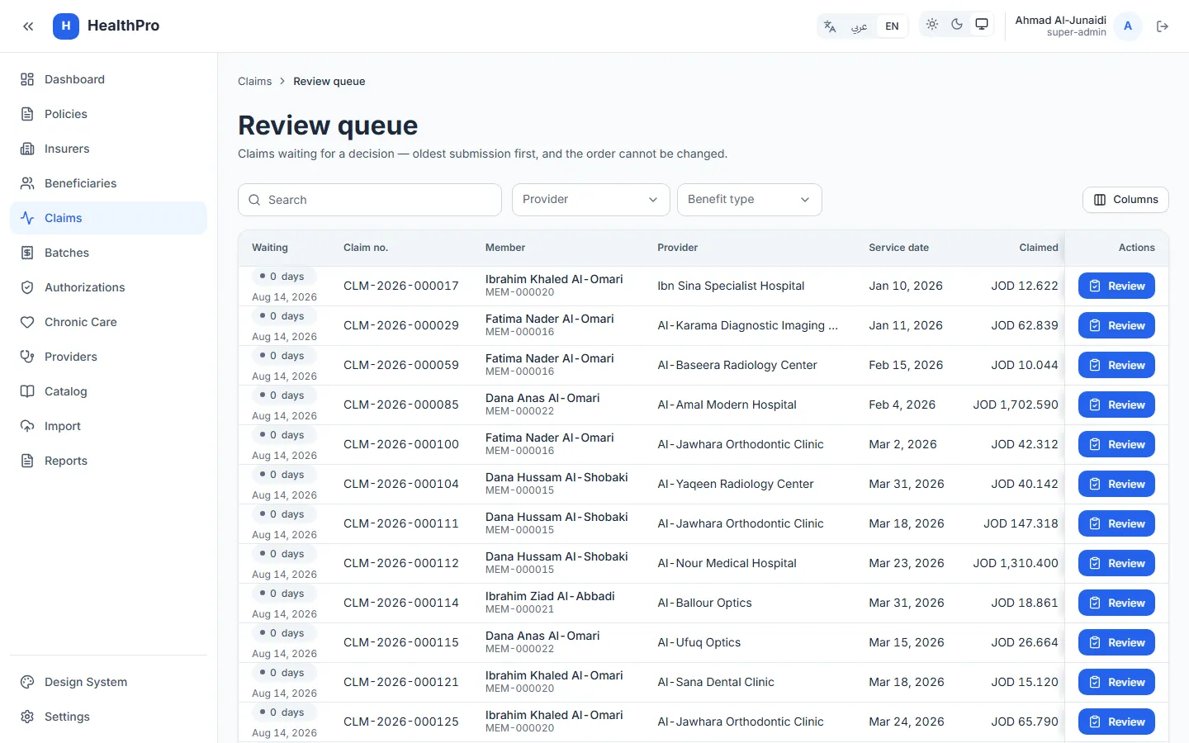
Task: Select EN language option
Action: click(x=892, y=26)
